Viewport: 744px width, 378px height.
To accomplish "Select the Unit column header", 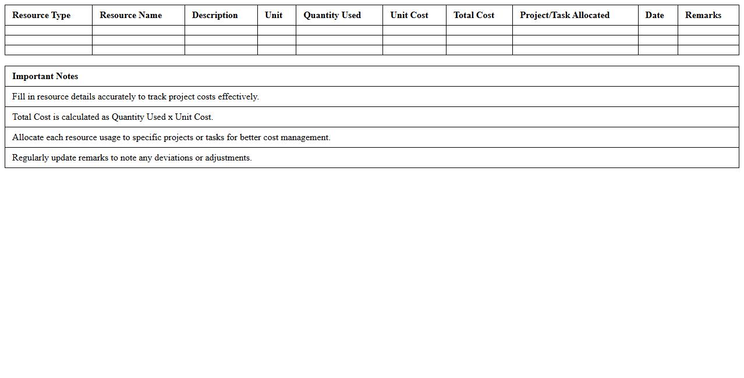I will click(274, 15).
